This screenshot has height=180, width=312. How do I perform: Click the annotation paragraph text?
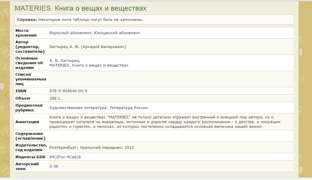coord(165,122)
